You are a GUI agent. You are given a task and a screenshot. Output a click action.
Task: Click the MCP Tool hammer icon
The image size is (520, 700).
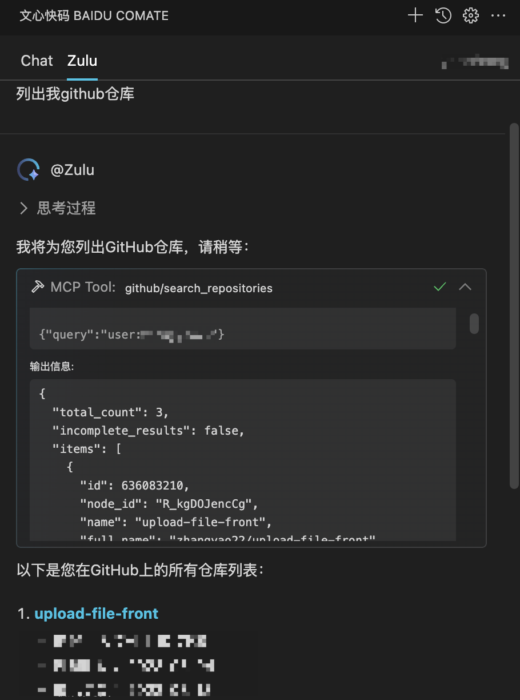coord(38,287)
